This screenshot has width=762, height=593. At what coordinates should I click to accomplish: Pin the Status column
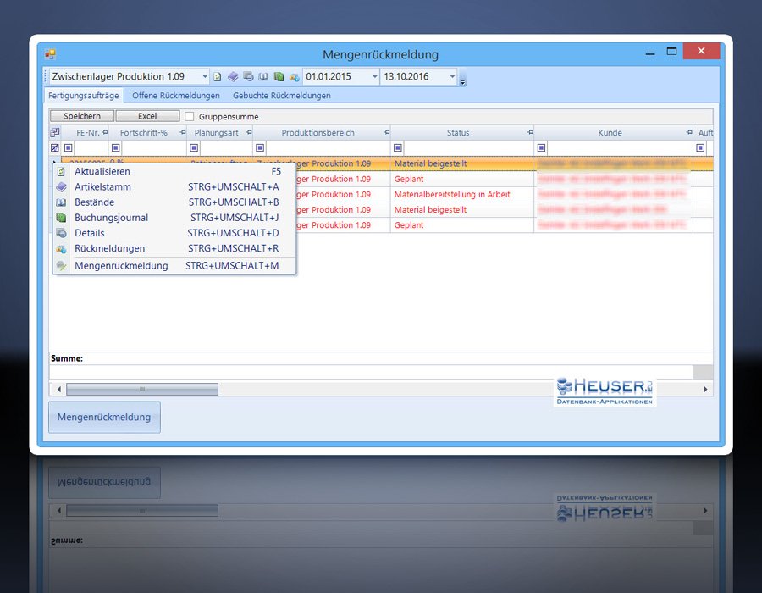click(x=530, y=132)
